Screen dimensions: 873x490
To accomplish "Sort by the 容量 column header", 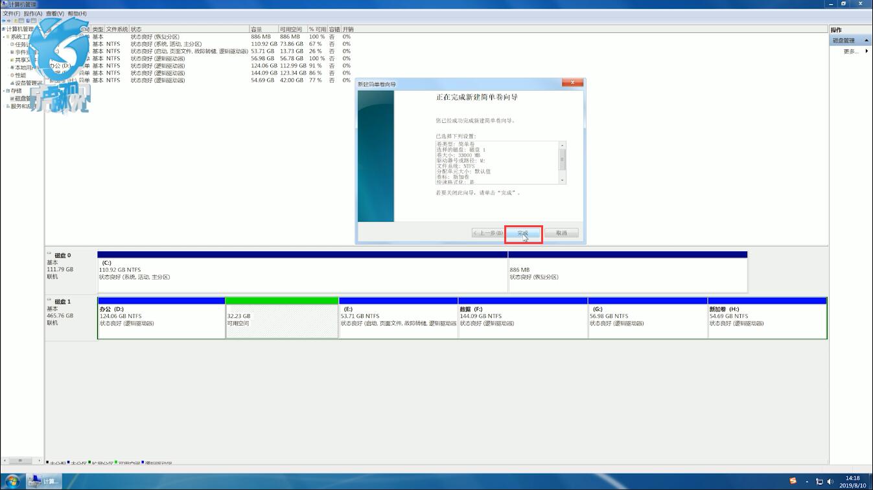I will tap(264, 30).
